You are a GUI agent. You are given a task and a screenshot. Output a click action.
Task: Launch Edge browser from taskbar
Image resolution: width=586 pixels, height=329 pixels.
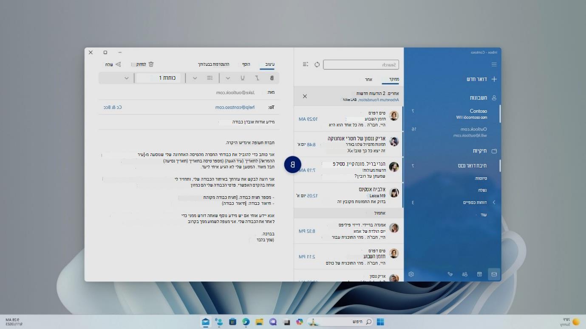pos(246,322)
